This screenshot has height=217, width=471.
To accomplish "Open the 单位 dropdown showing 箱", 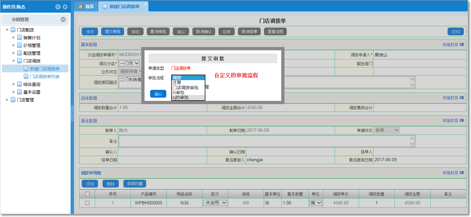I will (315, 202).
